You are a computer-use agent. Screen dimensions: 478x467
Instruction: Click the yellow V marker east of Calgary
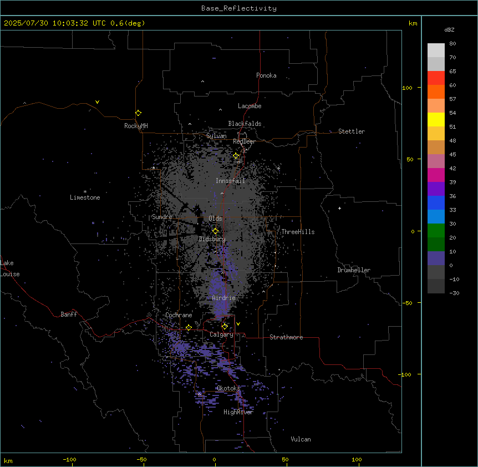click(238, 324)
